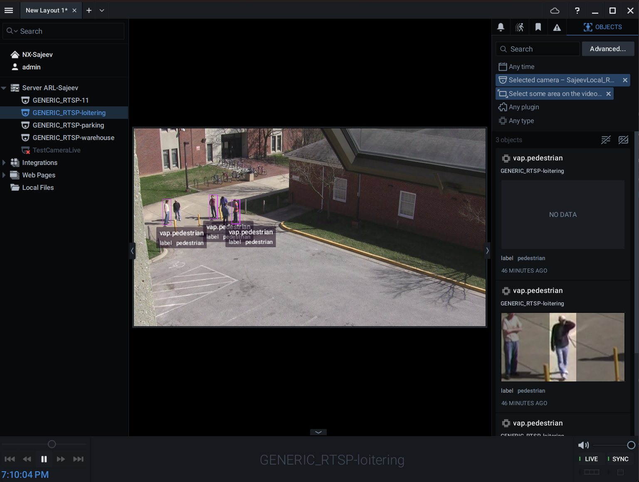Click the first vap.pedestrian card title

[x=538, y=158]
